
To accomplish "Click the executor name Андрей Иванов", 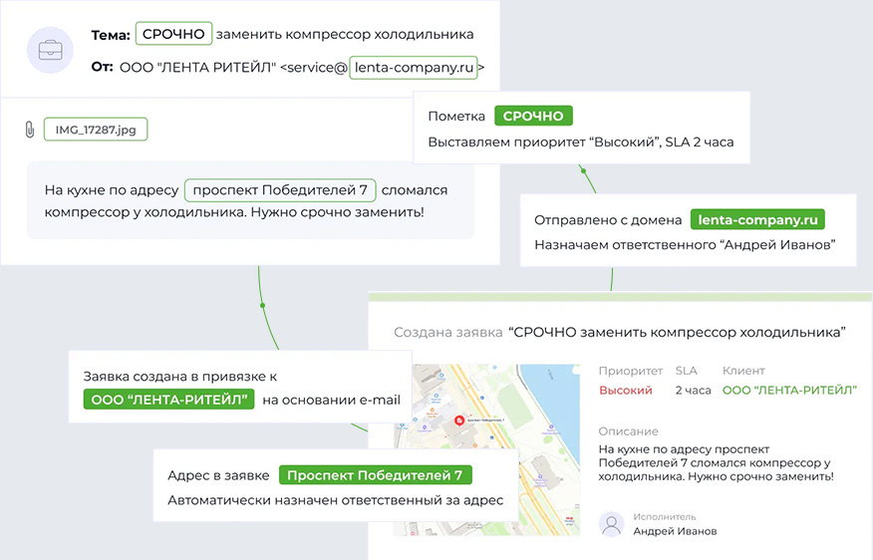I will point(674,531).
